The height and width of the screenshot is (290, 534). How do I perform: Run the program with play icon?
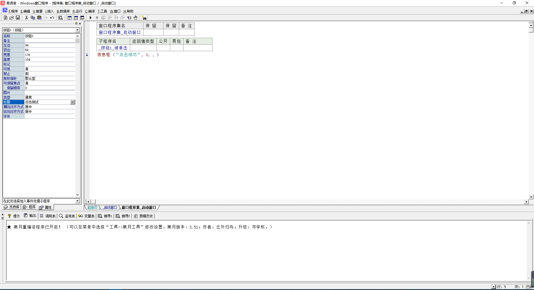(91, 18)
